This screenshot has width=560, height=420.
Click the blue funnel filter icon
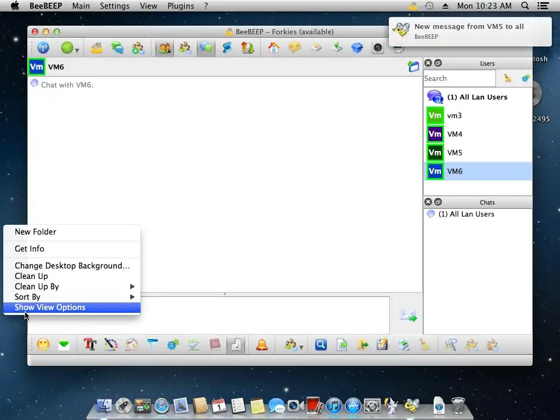152,345
